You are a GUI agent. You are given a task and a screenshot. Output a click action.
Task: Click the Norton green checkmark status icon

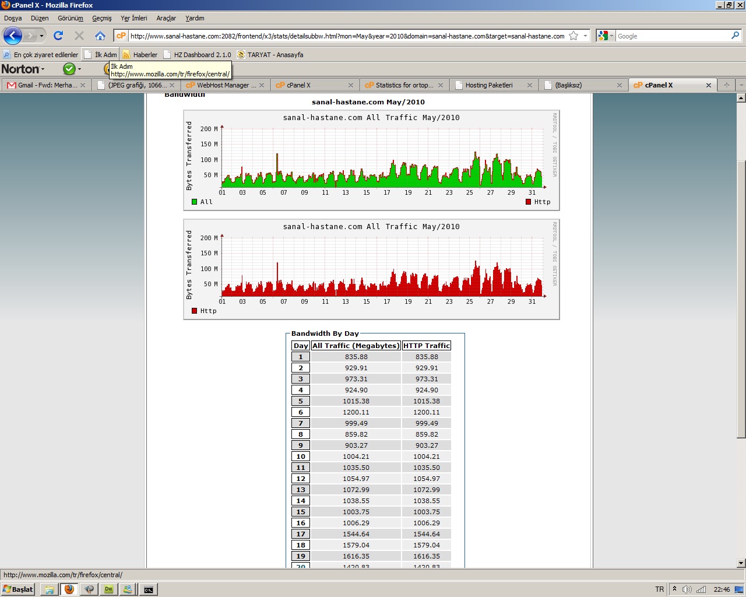[x=69, y=69]
